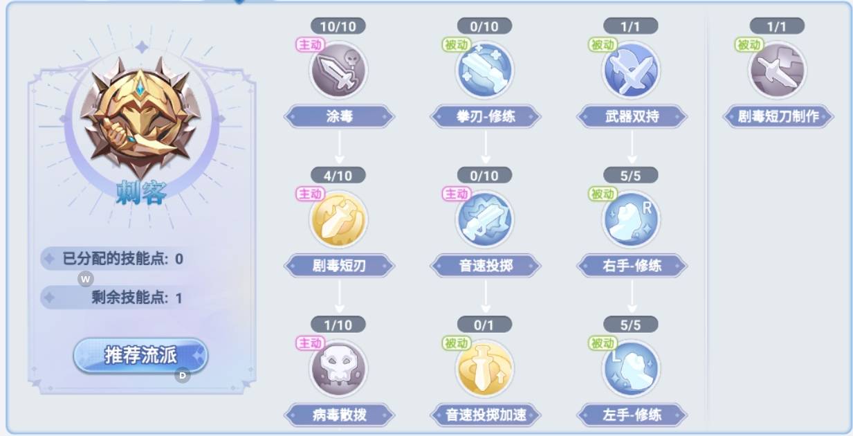853x436 pixels.
Task: Select the 剧毒短刀制作 crafting skill icon
Action: 778,70
